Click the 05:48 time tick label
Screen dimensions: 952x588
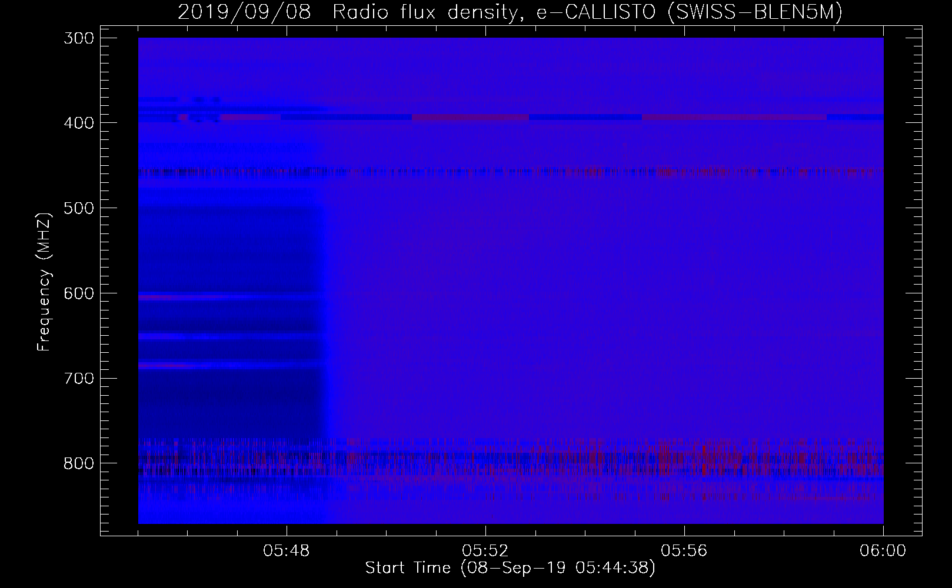tap(287, 551)
